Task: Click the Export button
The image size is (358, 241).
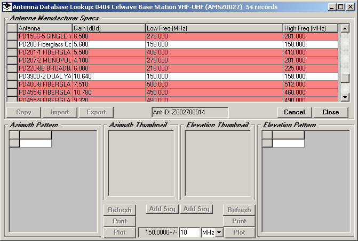Action: point(96,112)
